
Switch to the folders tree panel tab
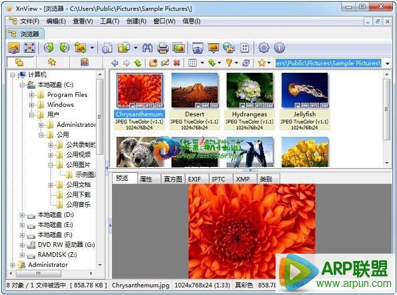19,62
